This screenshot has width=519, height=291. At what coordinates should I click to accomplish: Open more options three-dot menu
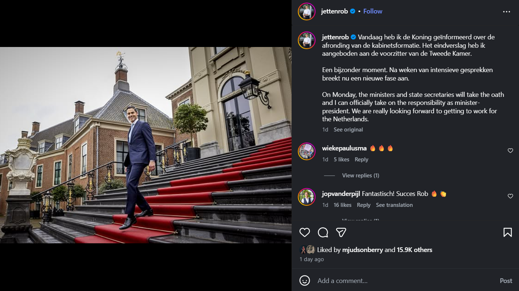click(507, 12)
